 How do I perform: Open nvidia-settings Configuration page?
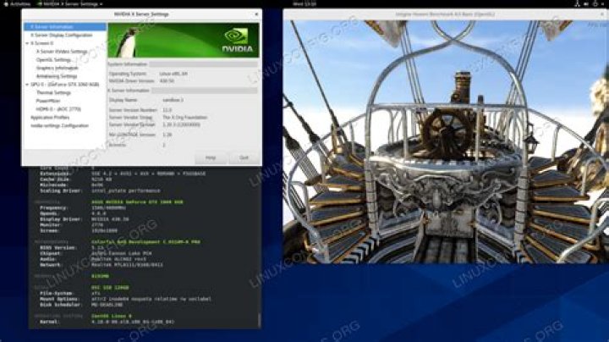[60, 125]
